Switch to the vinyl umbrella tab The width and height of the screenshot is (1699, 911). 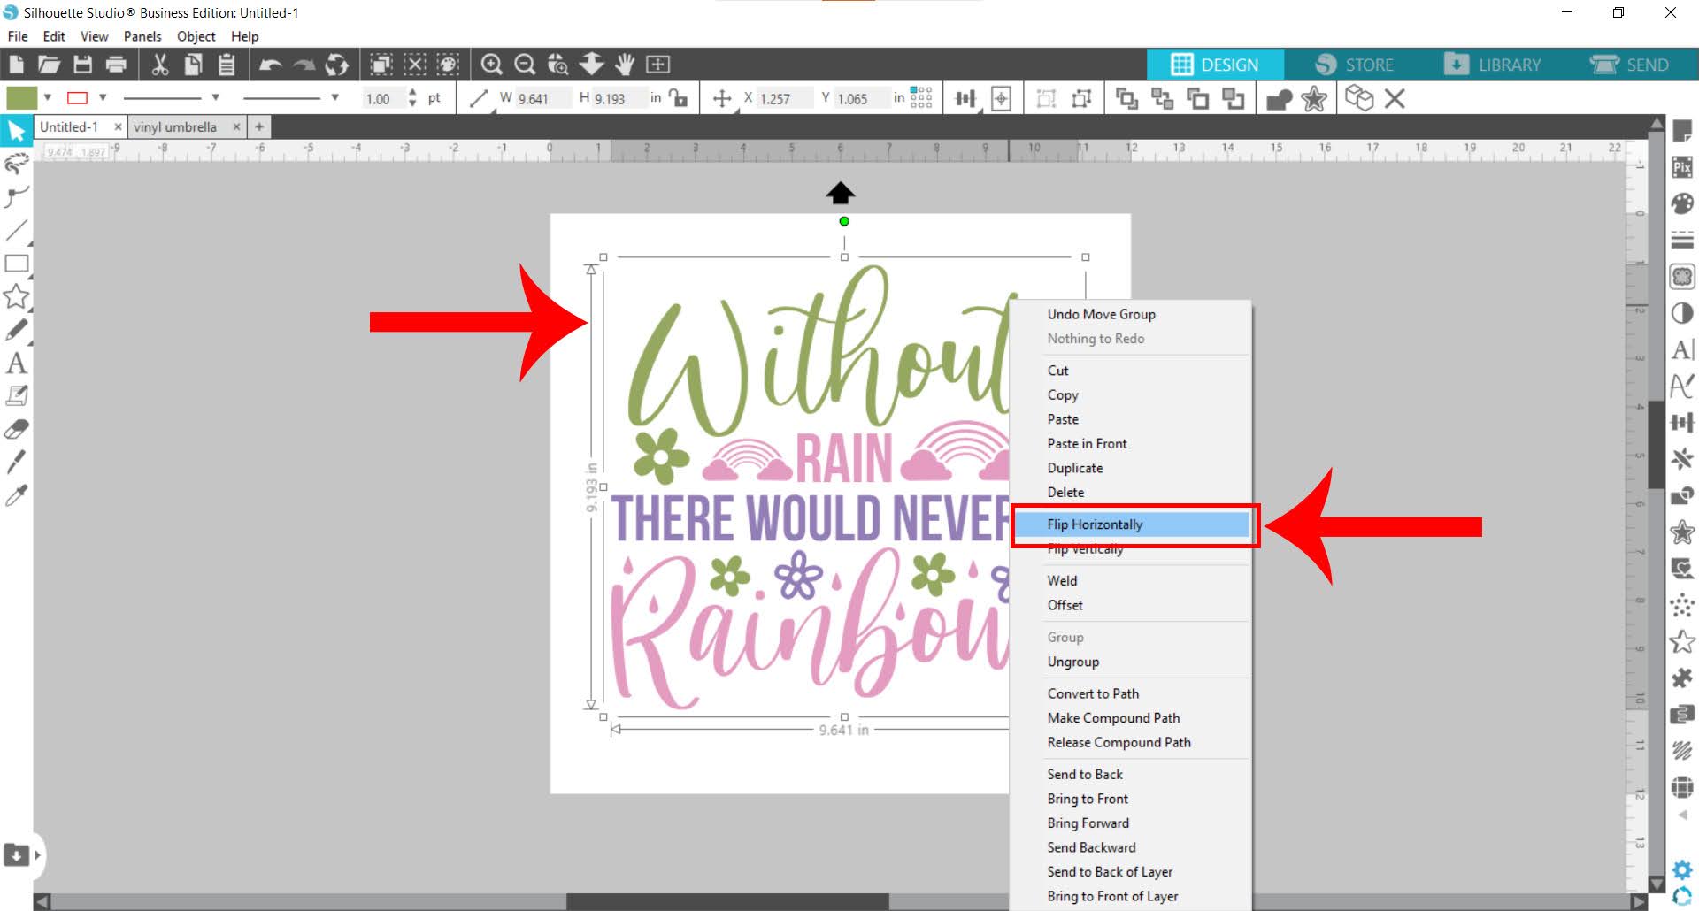click(x=176, y=126)
